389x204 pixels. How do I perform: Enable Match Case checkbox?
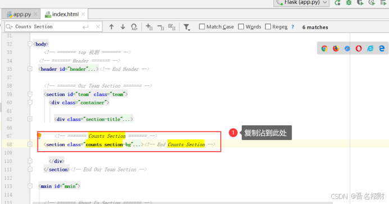coord(202,26)
